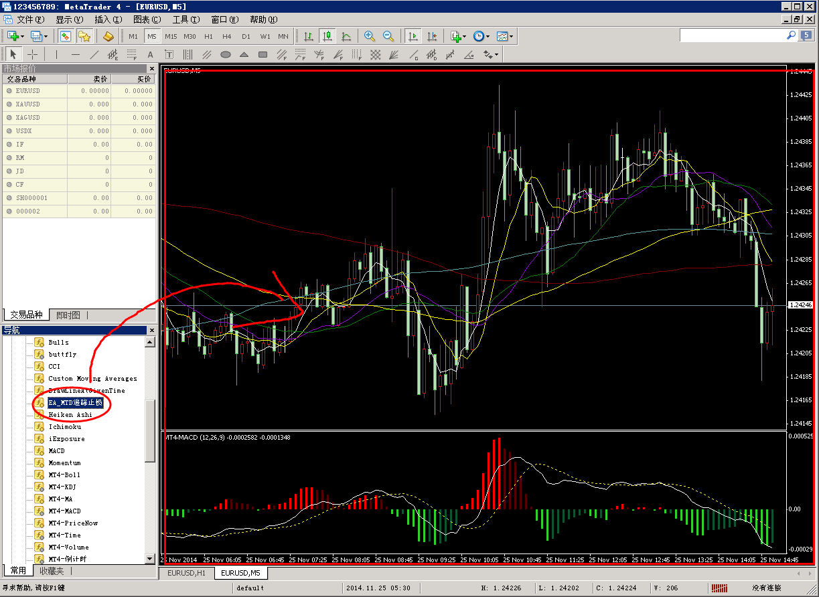Screen dimensions: 819x597
Task: Click the Navigator star folder icon
Action: (x=84, y=36)
